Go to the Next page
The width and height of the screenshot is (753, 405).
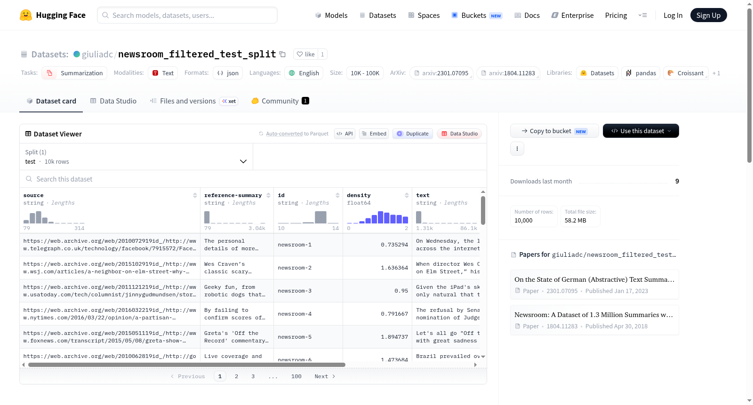pos(325,376)
